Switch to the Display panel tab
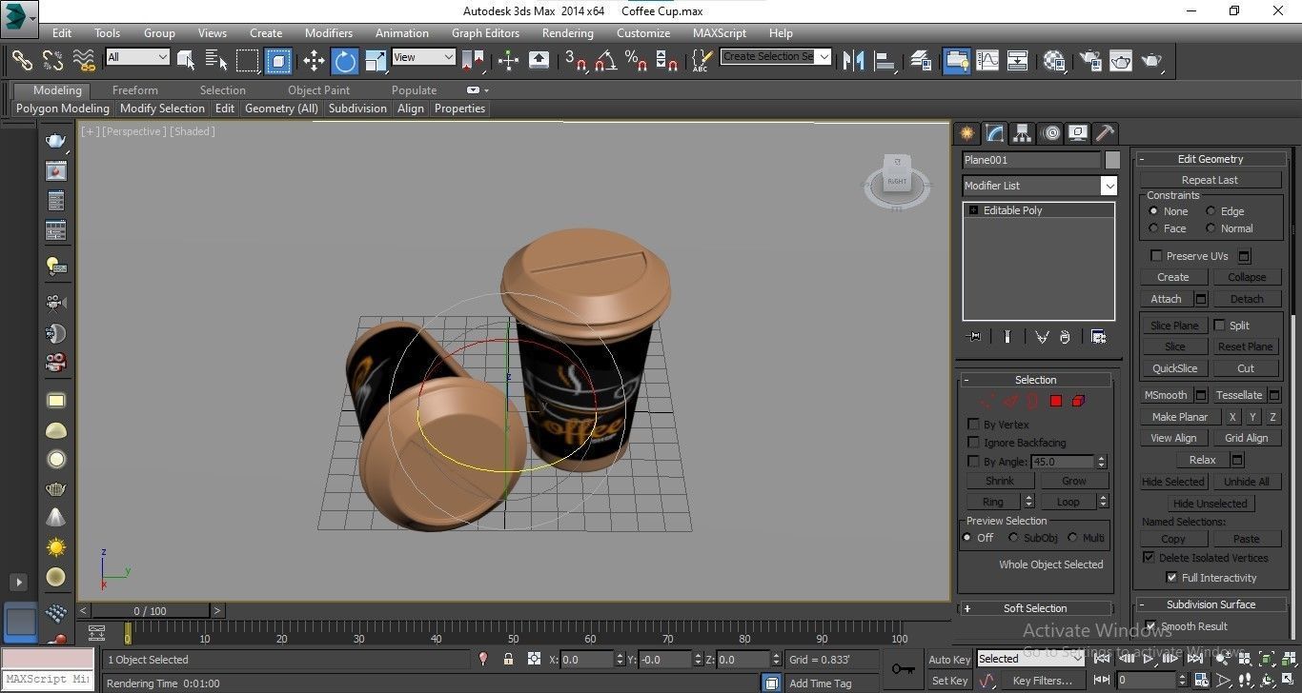 (x=1078, y=133)
